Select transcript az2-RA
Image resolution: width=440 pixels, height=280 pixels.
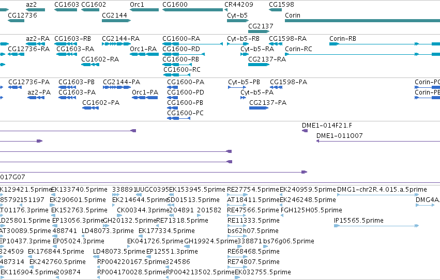point(35,44)
